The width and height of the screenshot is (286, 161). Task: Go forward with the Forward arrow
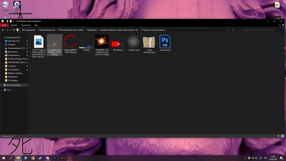point(8,30)
